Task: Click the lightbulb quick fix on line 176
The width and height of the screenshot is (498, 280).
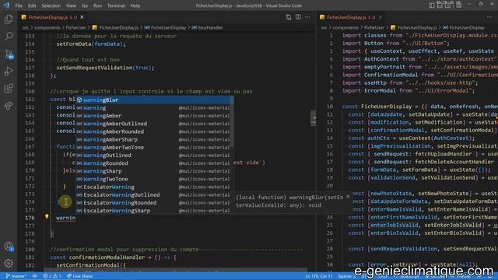Action: (47, 217)
